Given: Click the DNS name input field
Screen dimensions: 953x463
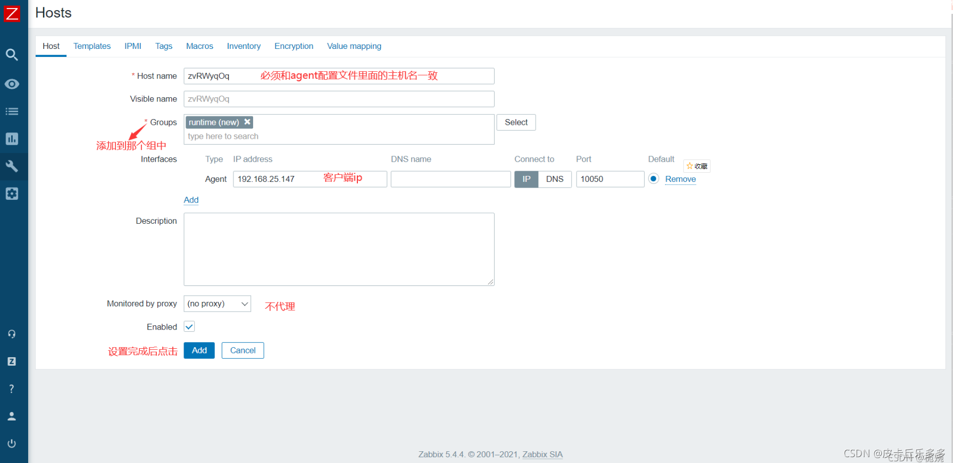Looking at the screenshot, I should (x=451, y=179).
